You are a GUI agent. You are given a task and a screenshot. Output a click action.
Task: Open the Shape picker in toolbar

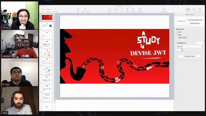click(x=127, y=9)
